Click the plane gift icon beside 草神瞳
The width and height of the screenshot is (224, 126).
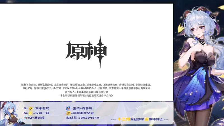click(26, 118)
